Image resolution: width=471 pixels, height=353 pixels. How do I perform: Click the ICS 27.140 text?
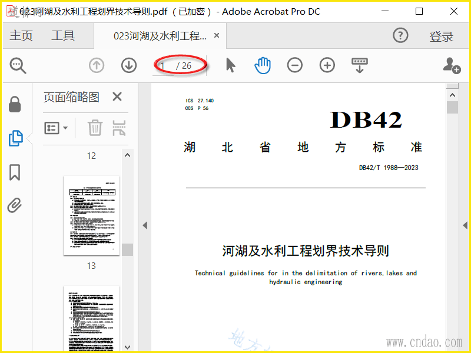(x=200, y=101)
